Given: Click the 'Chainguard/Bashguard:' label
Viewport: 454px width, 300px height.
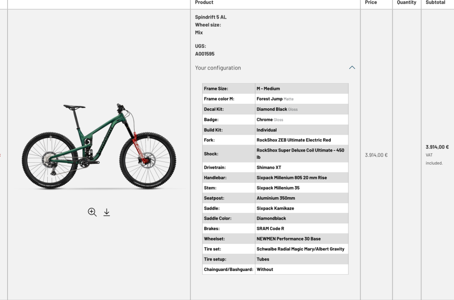Looking at the screenshot, I should [x=229, y=269].
